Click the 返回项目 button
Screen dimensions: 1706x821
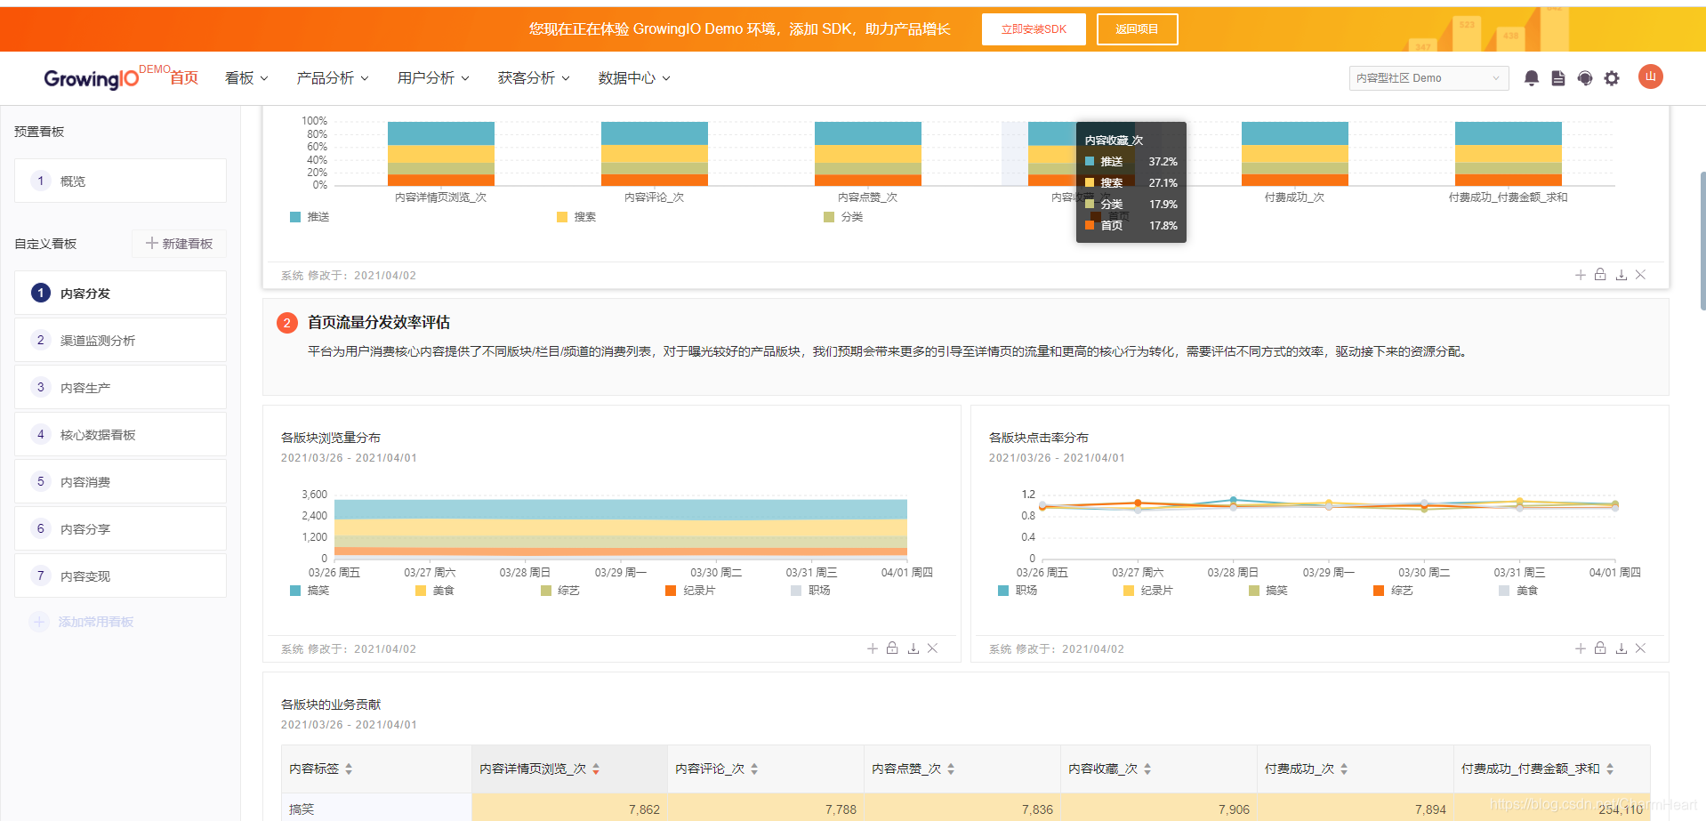point(1137,29)
